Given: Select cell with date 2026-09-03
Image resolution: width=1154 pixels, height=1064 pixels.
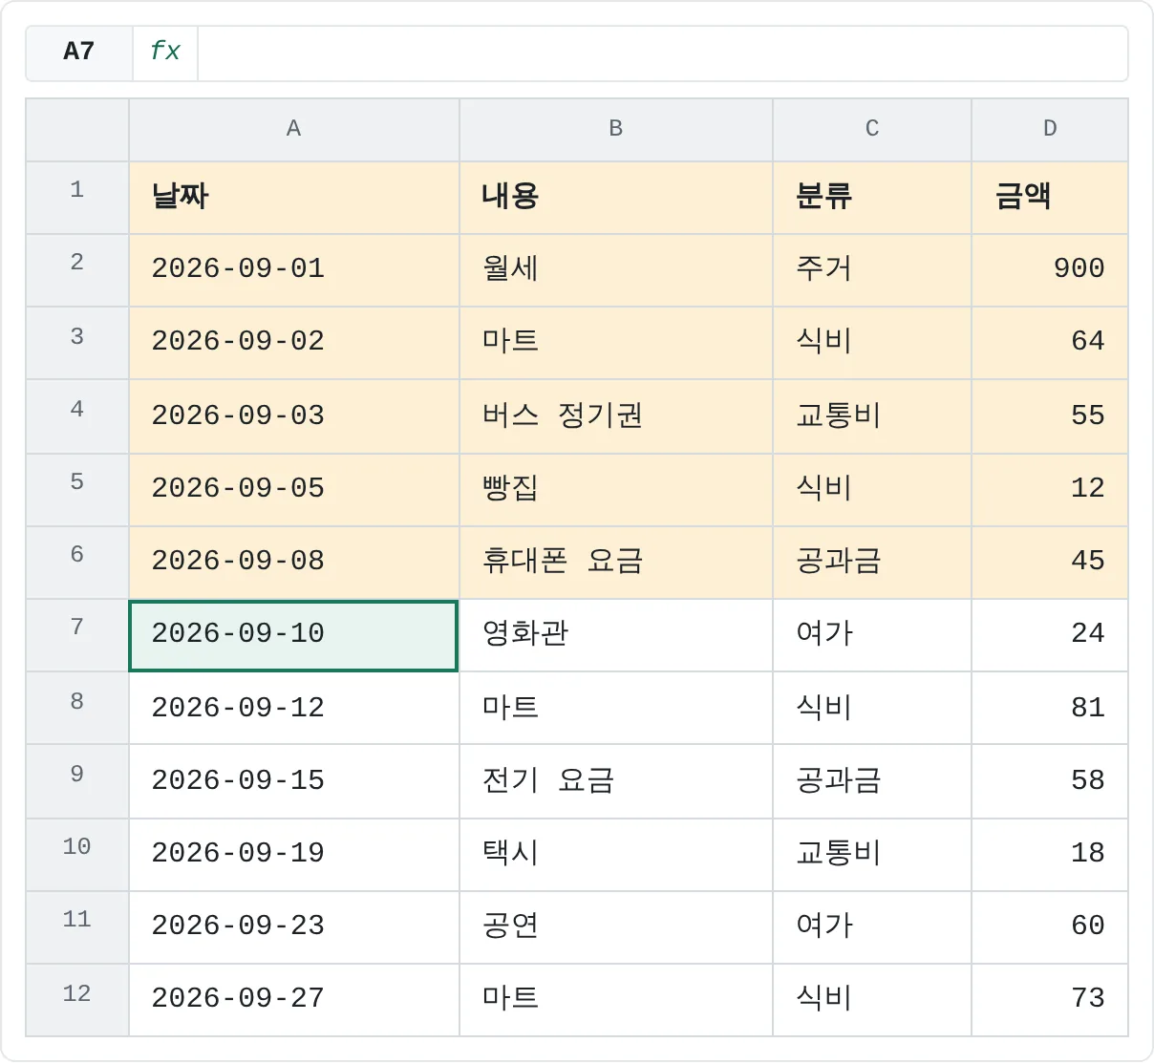Looking at the screenshot, I should [294, 416].
